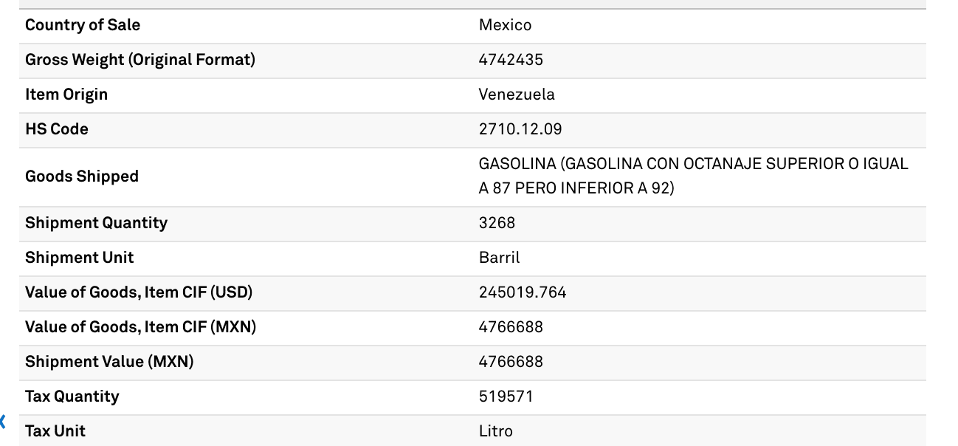This screenshot has height=446, width=958.
Task: Click Value of Goods, Item CIF (MXN) label
Action: tap(140, 327)
